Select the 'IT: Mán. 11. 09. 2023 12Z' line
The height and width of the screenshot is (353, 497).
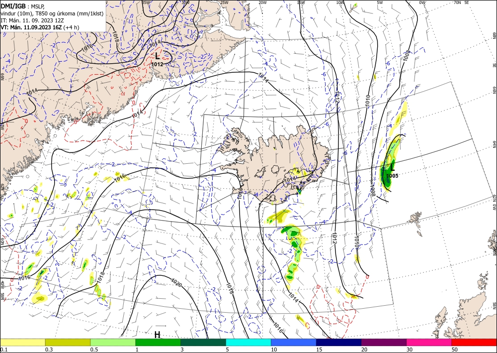pyautogui.click(x=32, y=20)
